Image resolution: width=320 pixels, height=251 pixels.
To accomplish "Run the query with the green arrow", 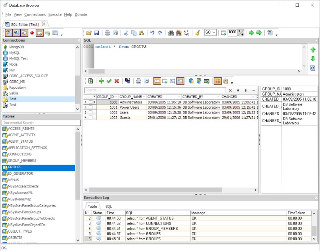I will 251,33.
